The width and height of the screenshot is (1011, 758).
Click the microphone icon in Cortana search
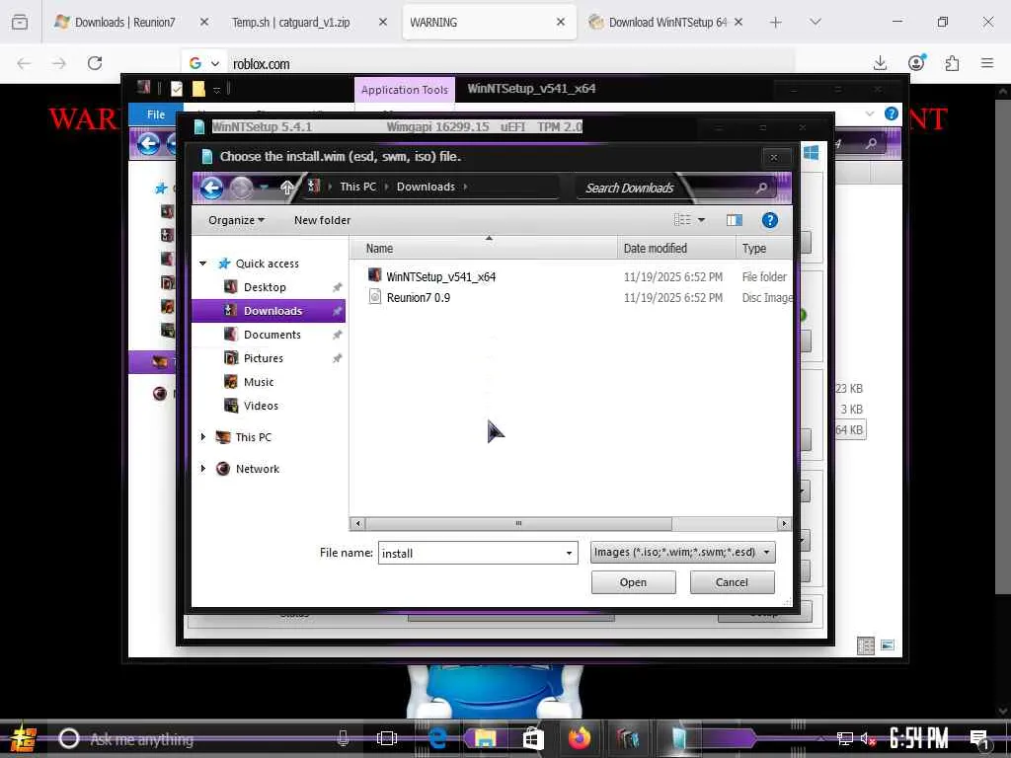[343, 738]
